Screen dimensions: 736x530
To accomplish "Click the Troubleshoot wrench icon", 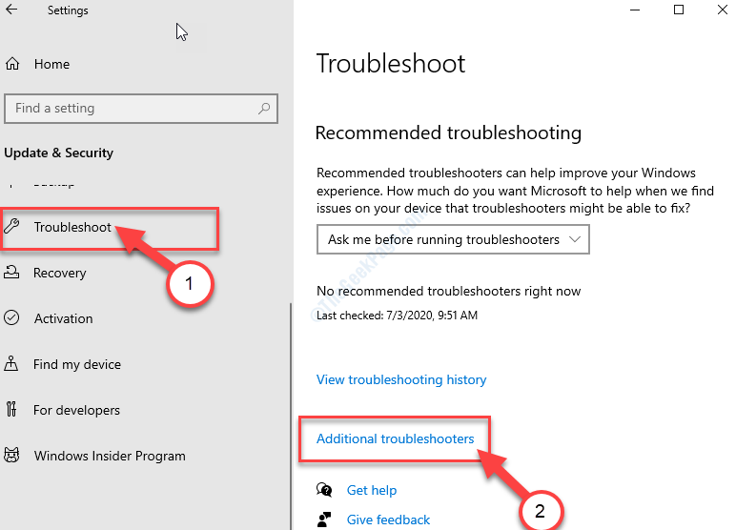I will [x=12, y=227].
